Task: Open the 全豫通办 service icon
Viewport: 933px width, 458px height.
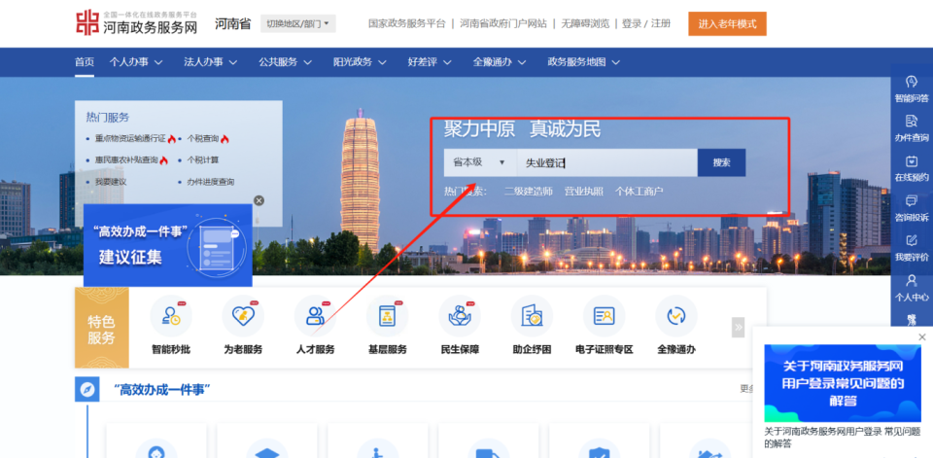Action: coord(676,316)
